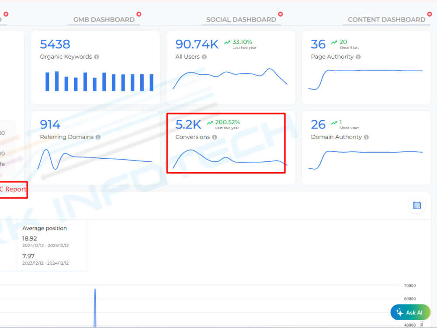Close the CONTENT DASHBOARD tab

point(430,14)
